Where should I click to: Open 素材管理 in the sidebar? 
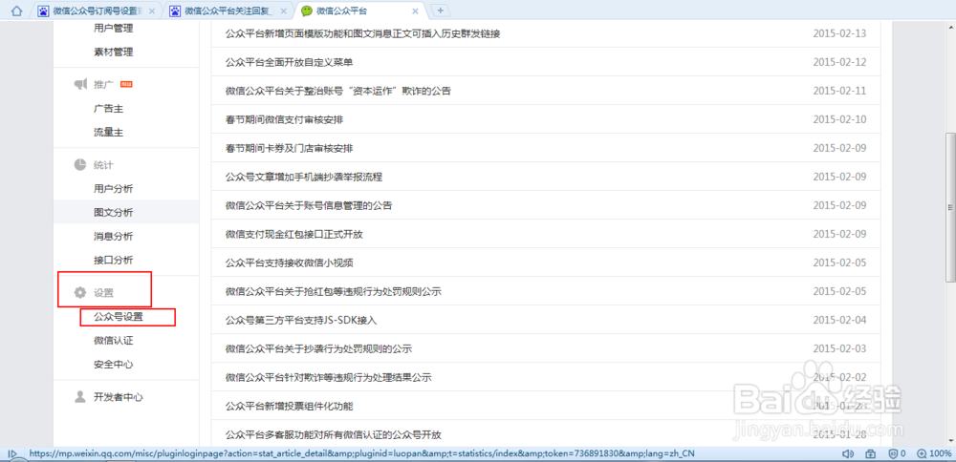click(x=114, y=52)
